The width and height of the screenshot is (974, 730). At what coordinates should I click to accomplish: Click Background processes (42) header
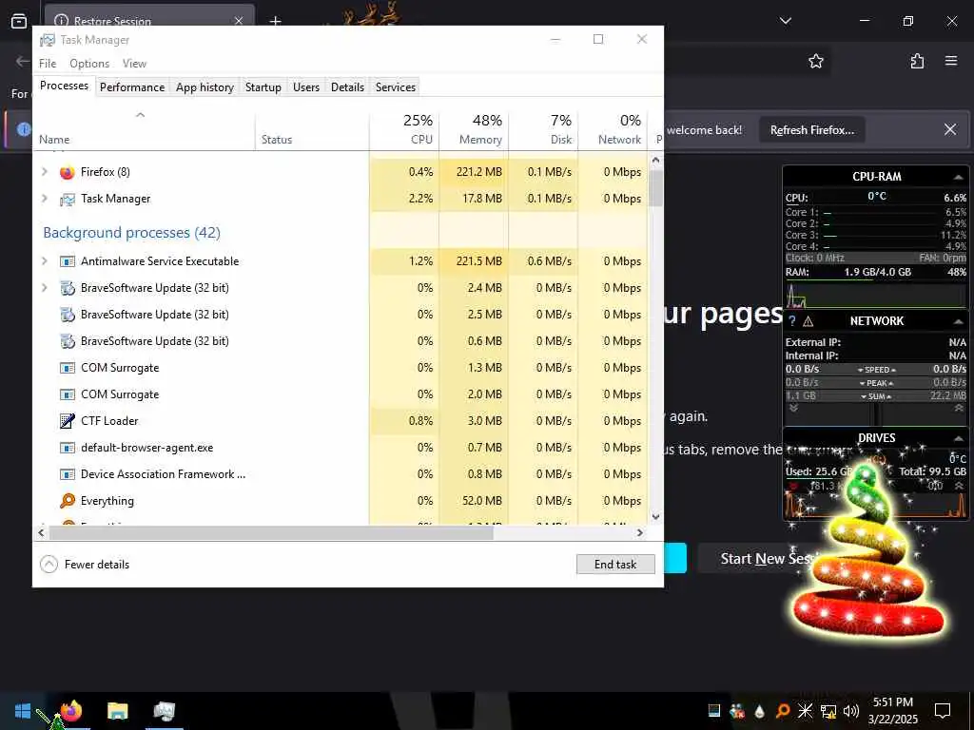click(x=131, y=233)
